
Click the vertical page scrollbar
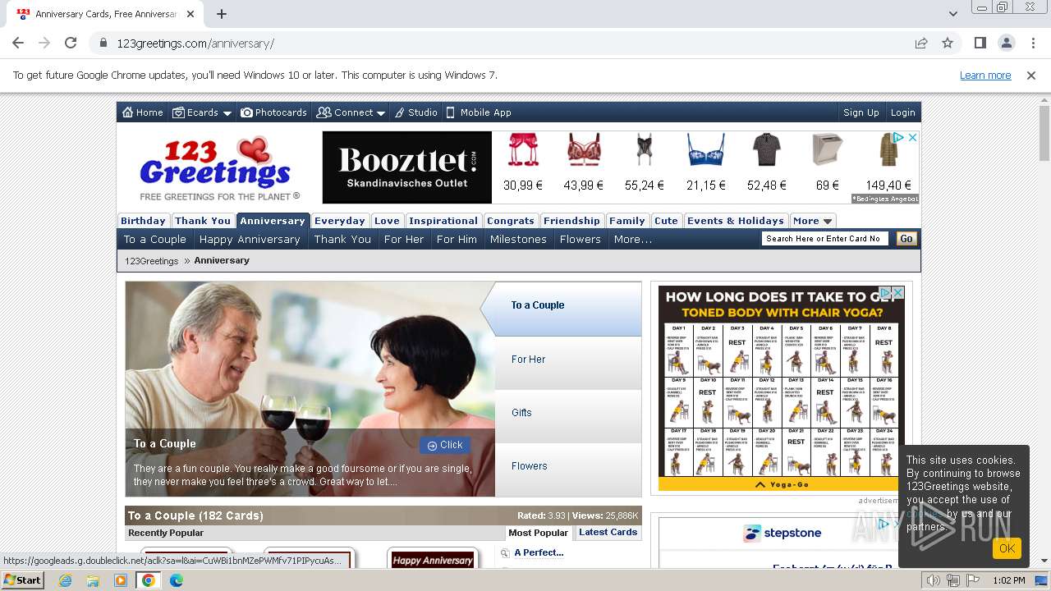click(1044, 328)
